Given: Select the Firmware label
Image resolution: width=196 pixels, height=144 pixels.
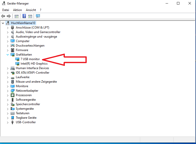Looking at the screenshot, I should [22, 50].
